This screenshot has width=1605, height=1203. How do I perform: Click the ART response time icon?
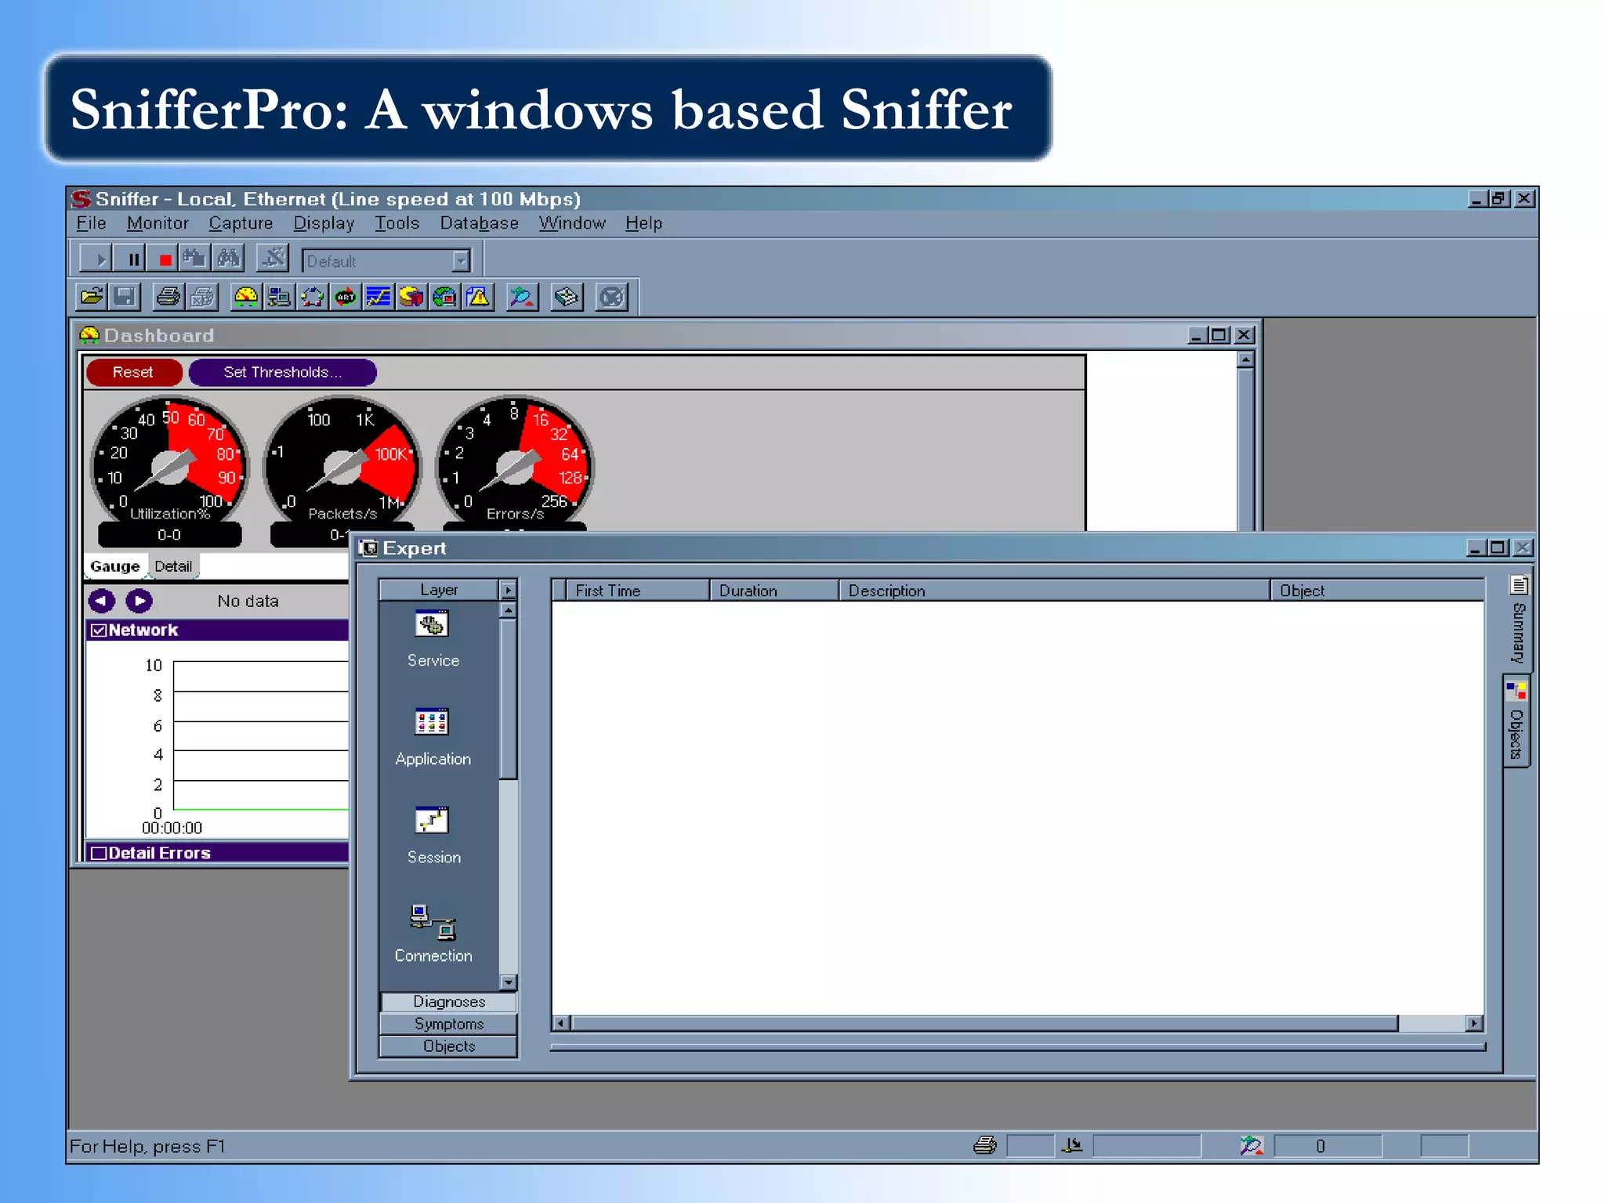click(x=346, y=298)
